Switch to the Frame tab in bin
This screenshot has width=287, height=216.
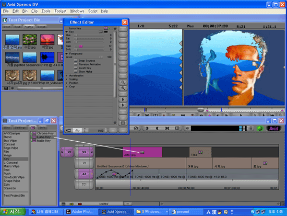[x=29, y=27]
